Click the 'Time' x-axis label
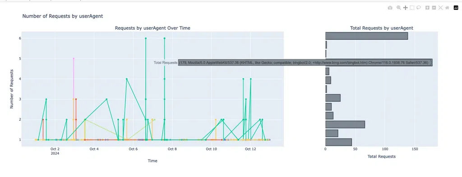 152,161
